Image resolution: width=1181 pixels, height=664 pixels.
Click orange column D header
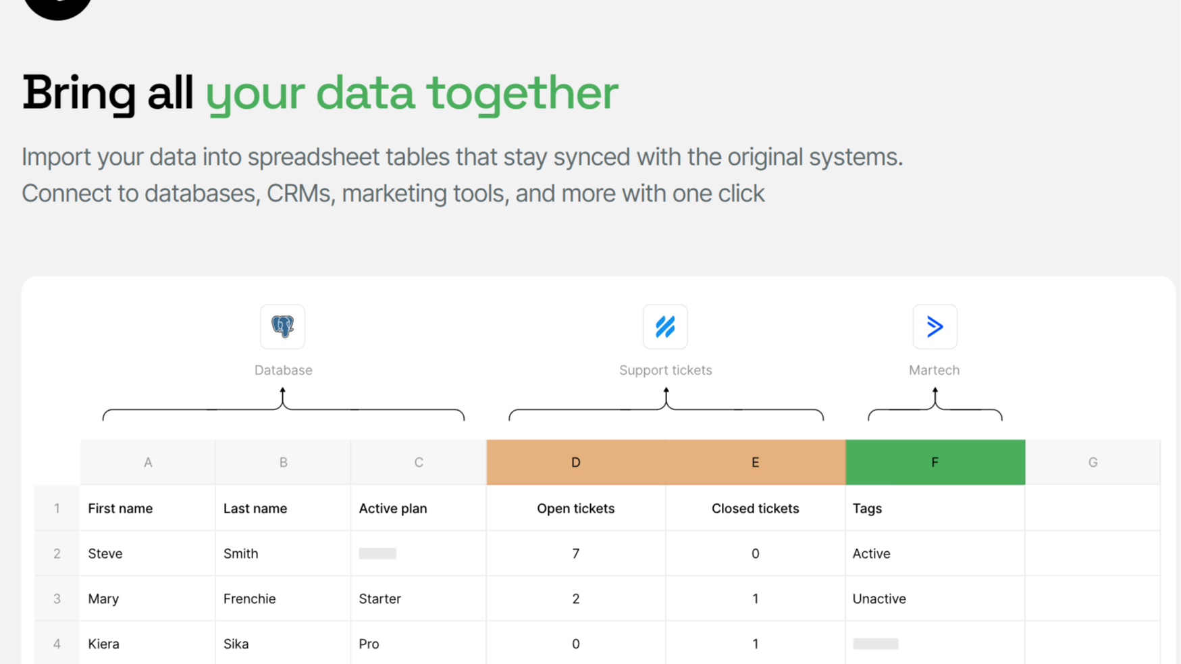click(575, 463)
